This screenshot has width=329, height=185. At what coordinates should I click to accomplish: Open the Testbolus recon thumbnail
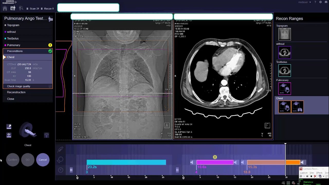coord(285,70)
